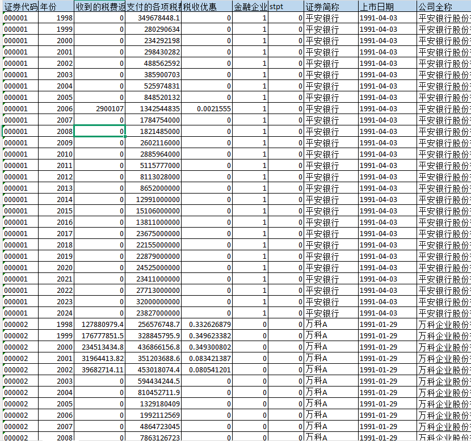Click the 上市日期 column header

tap(386, 7)
